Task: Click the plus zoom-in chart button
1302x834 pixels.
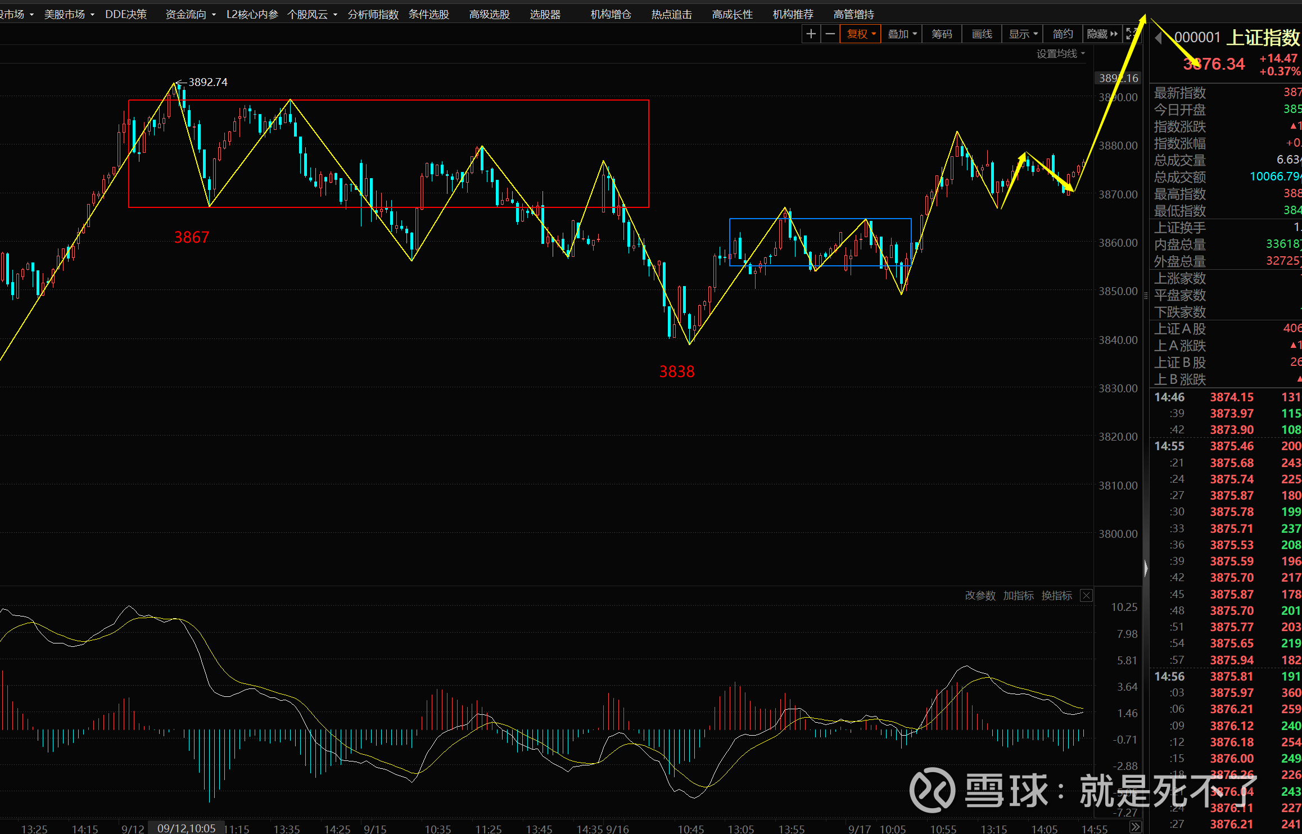Action: (x=811, y=34)
